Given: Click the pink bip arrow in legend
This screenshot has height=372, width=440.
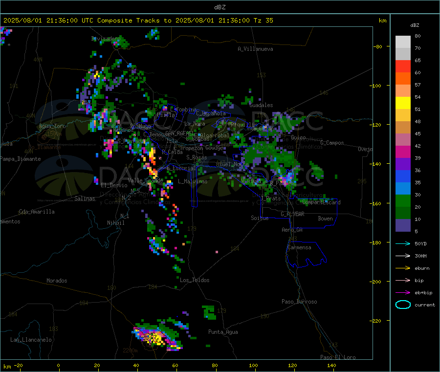Looking at the screenshot, I should pyautogui.click(x=403, y=280).
